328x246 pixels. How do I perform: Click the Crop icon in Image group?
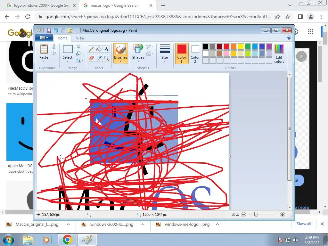tap(78, 46)
